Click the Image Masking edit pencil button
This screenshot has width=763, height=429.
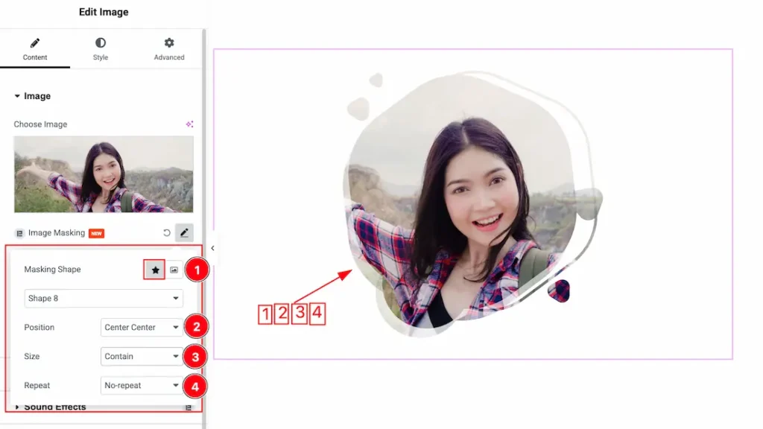tap(184, 233)
